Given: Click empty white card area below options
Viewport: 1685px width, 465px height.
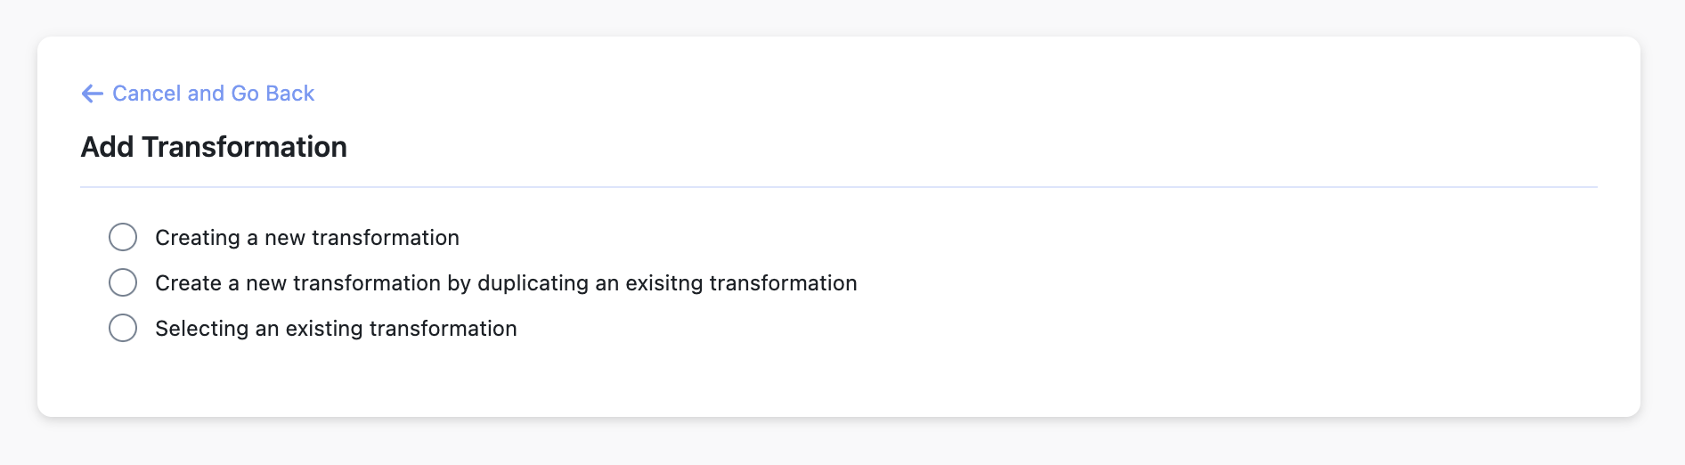Looking at the screenshot, I should pos(837,379).
